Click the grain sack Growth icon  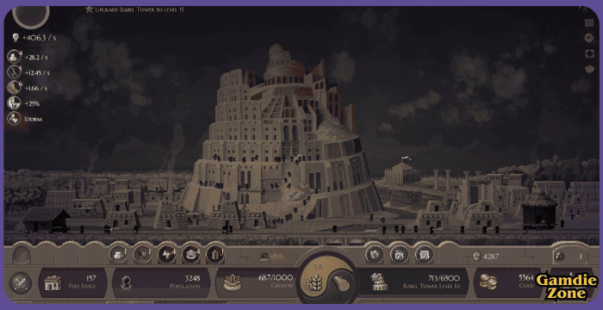point(233,282)
